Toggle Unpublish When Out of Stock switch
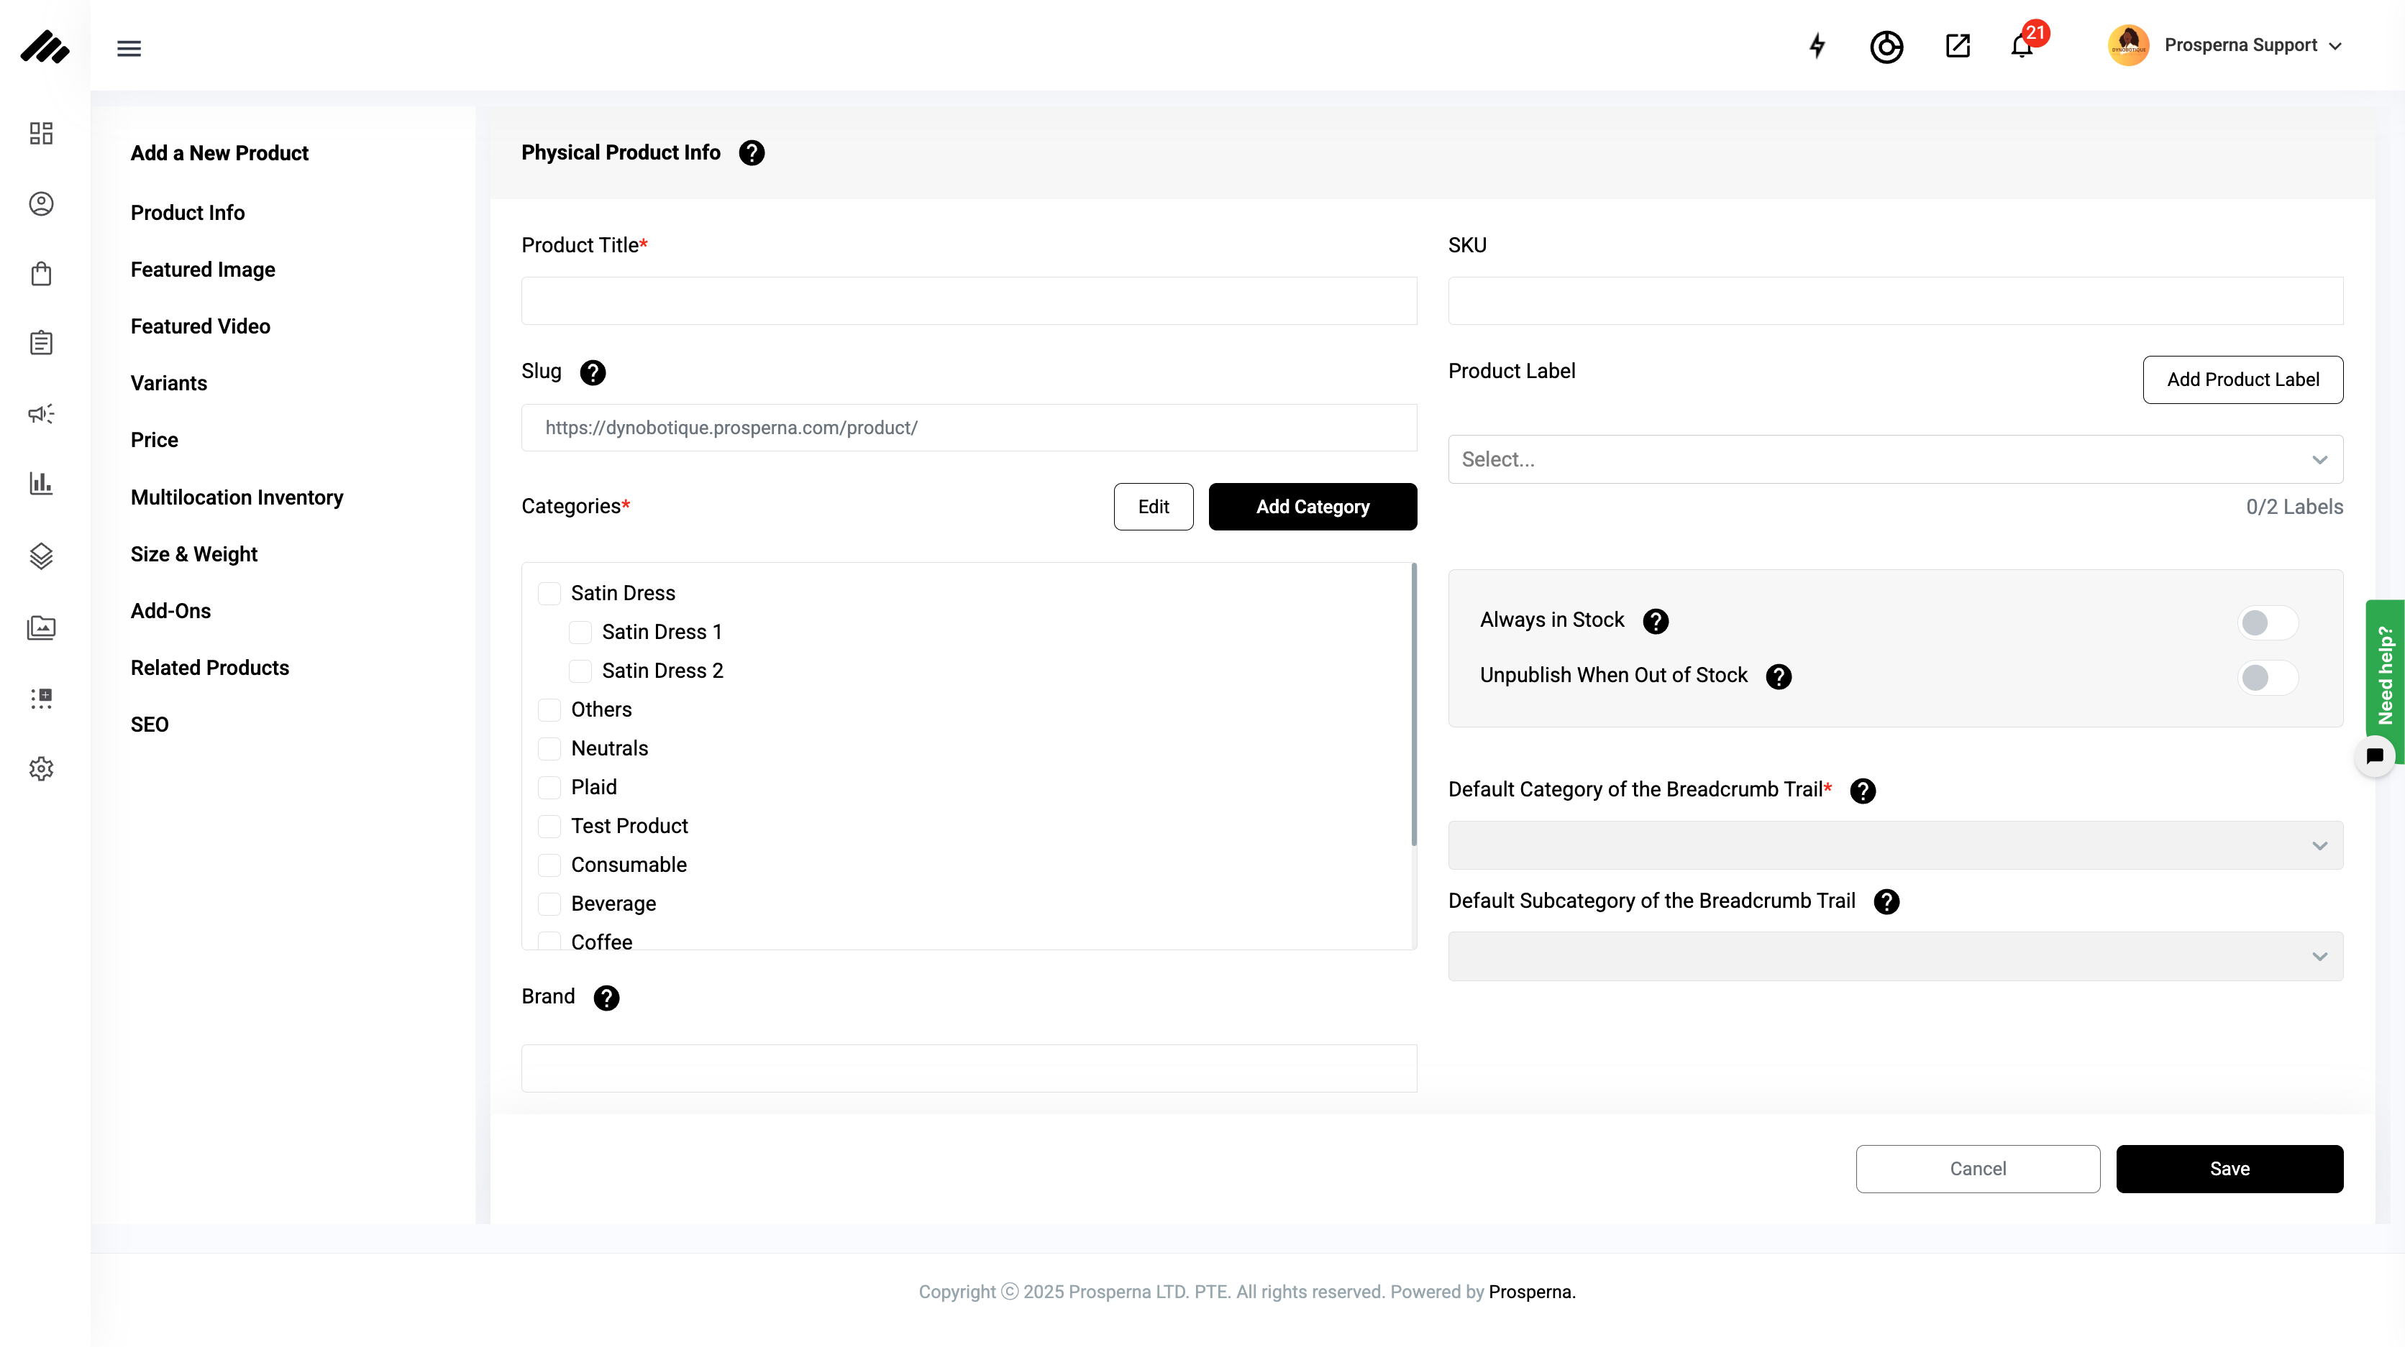Viewport: 2405px width, 1347px height. 2267,677
